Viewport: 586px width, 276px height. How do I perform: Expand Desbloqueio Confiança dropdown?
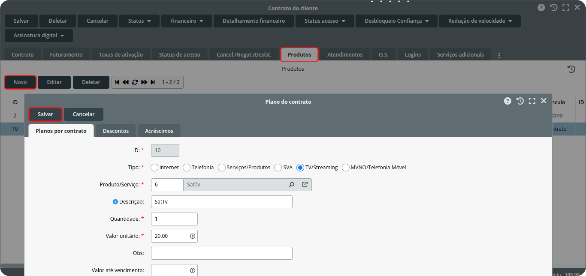coord(396,21)
